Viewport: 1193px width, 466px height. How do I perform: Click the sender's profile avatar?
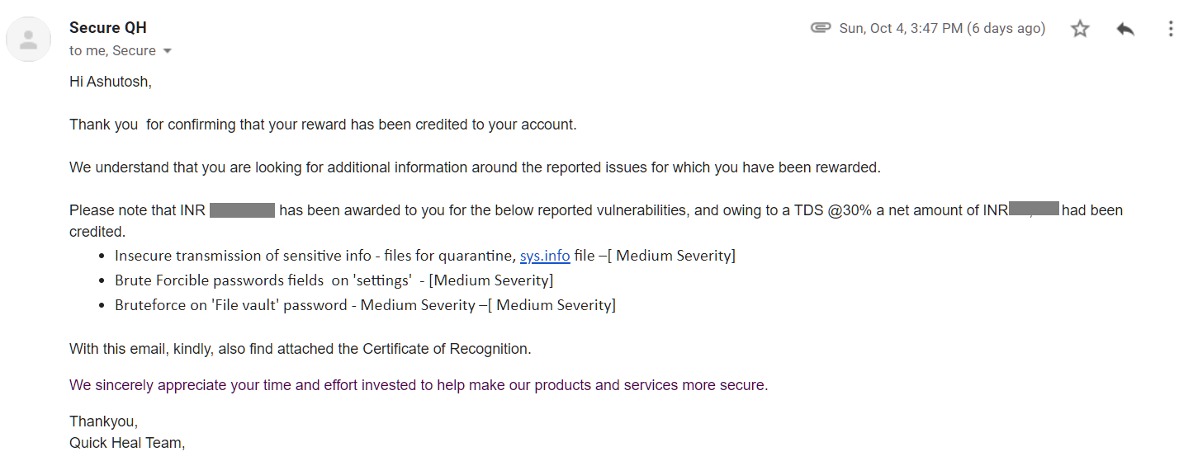(29, 39)
